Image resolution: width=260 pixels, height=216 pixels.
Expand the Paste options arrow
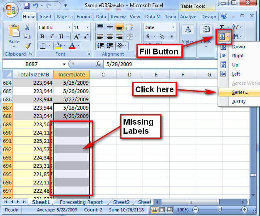coord(14,47)
